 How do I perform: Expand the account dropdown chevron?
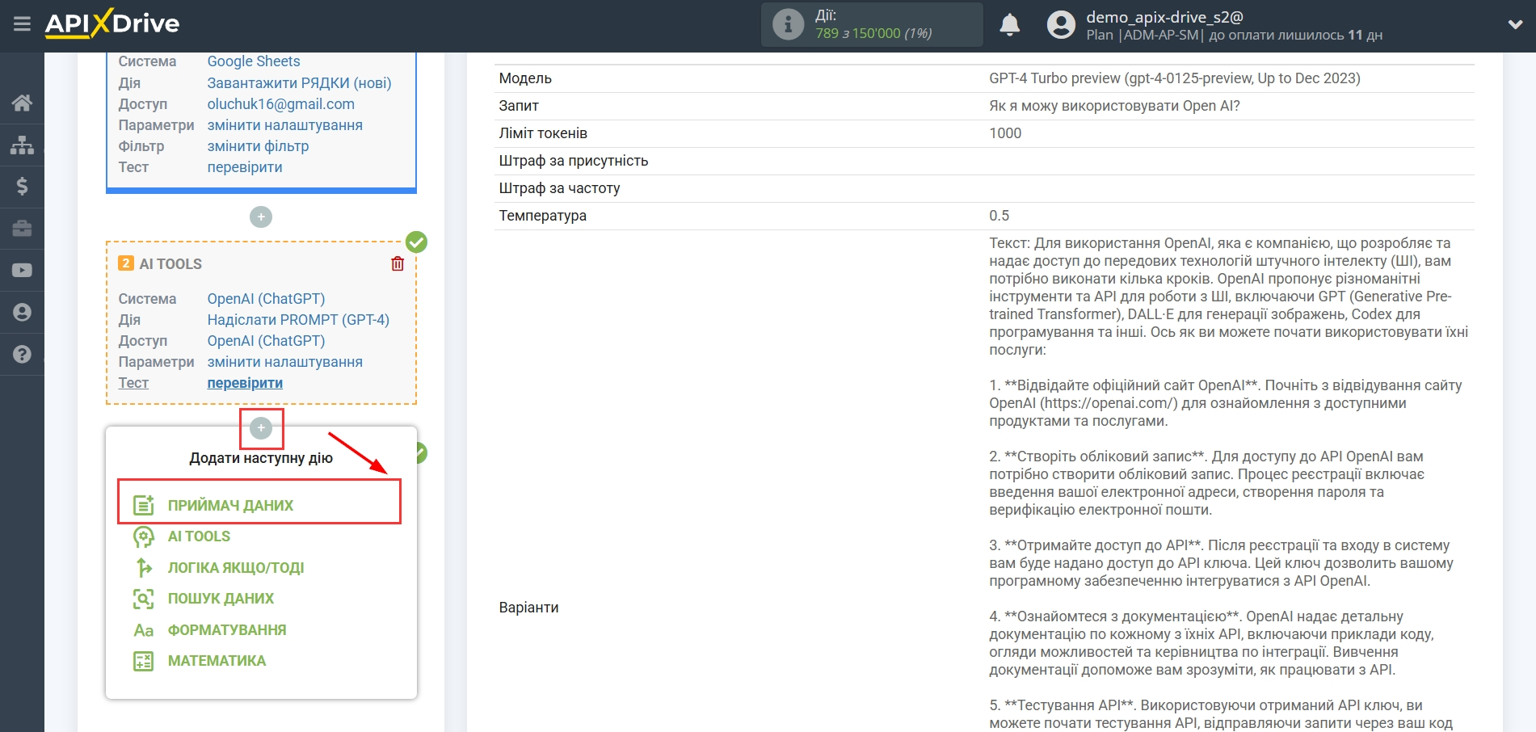[x=1515, y=25]
